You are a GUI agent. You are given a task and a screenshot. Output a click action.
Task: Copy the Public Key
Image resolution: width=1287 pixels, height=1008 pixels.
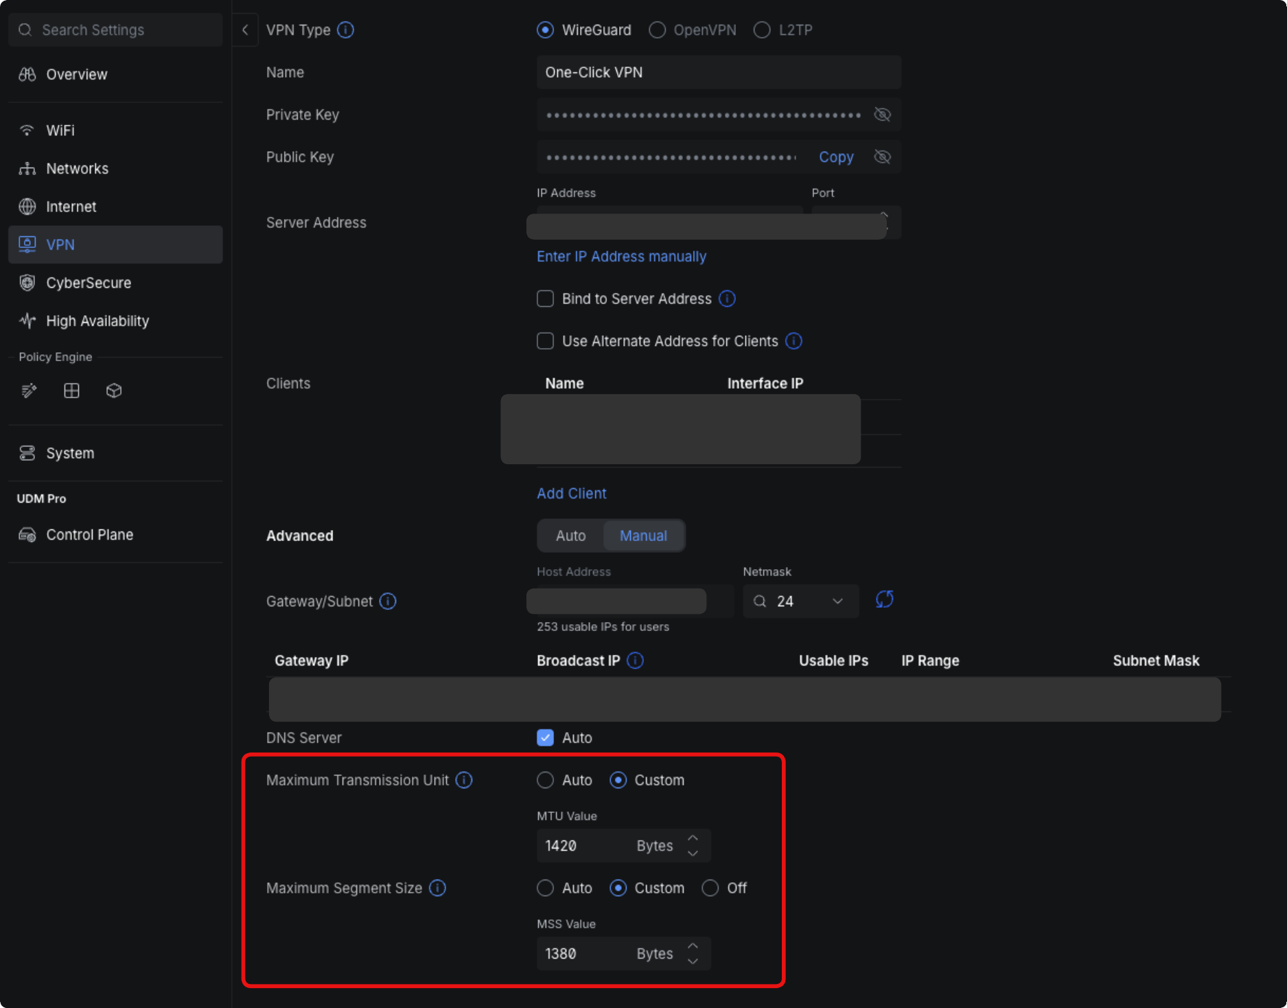[836, 157]
